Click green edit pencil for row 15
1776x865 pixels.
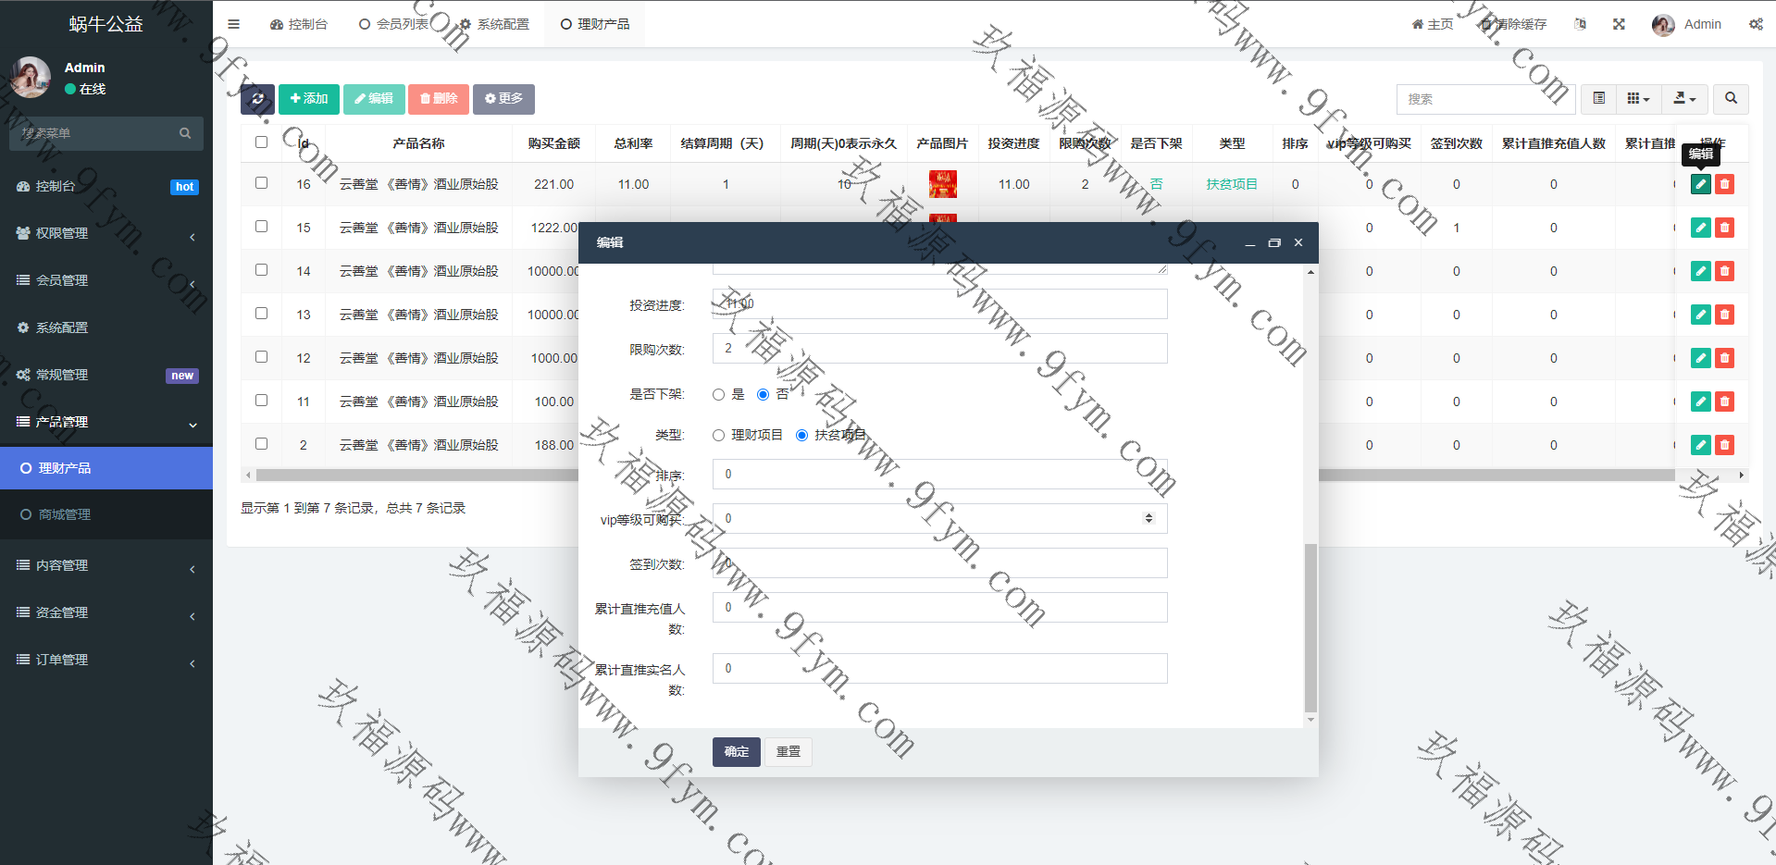click(x=1700, y=228)
